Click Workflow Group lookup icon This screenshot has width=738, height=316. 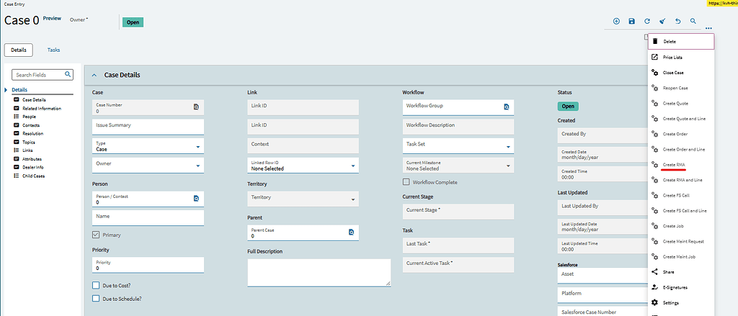point(507,107)
